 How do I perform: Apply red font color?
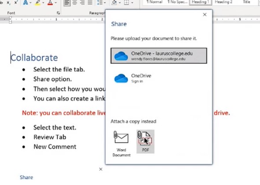tap(50, 2)
